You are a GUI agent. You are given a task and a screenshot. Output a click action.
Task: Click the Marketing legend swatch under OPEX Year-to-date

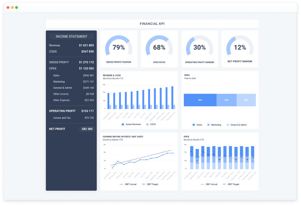[208, 125]
